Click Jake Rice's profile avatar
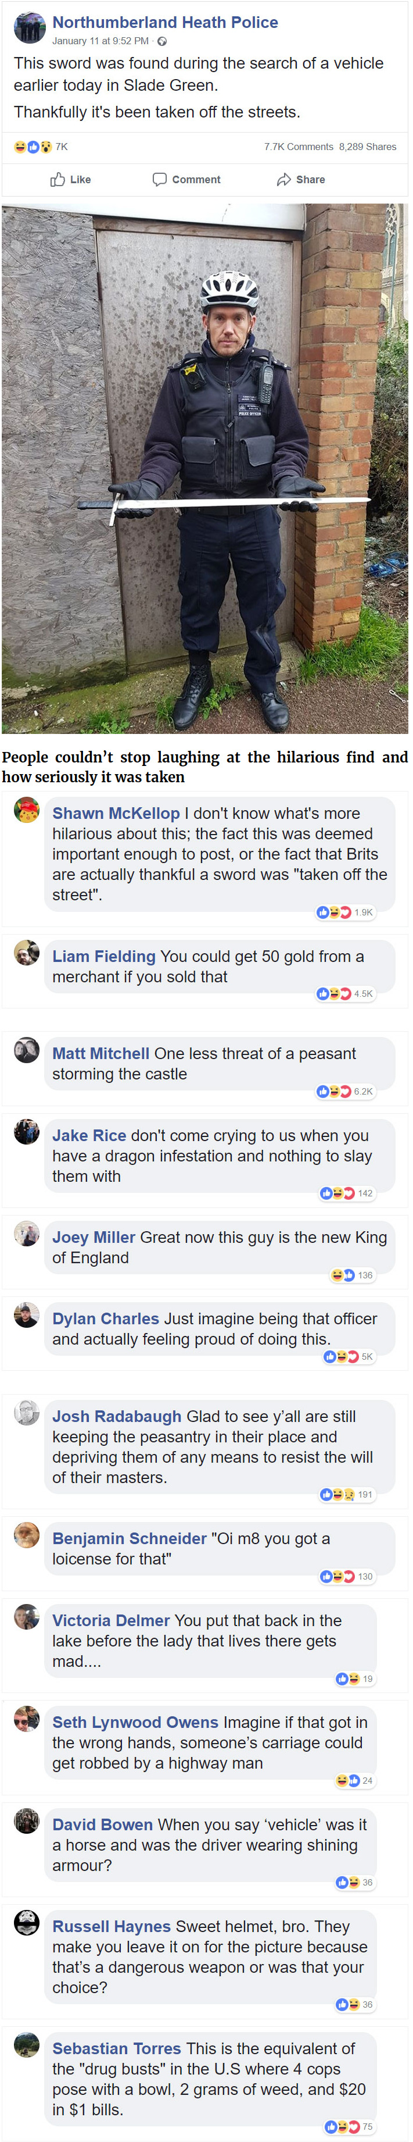 (27, 1132)
